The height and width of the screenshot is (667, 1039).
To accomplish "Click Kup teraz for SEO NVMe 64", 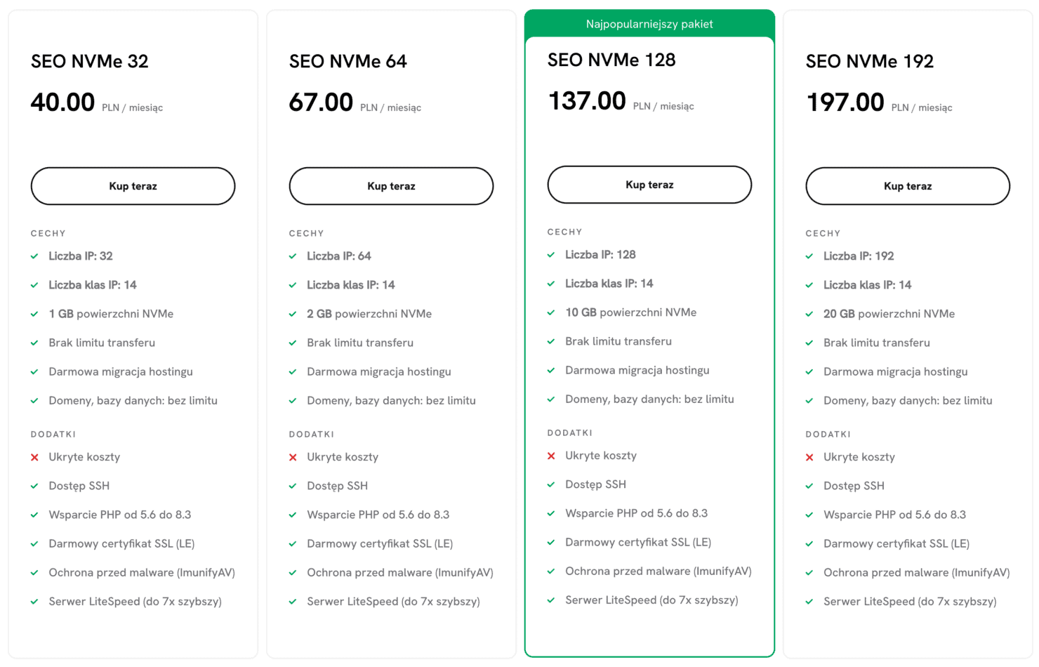I will (391, 186).
